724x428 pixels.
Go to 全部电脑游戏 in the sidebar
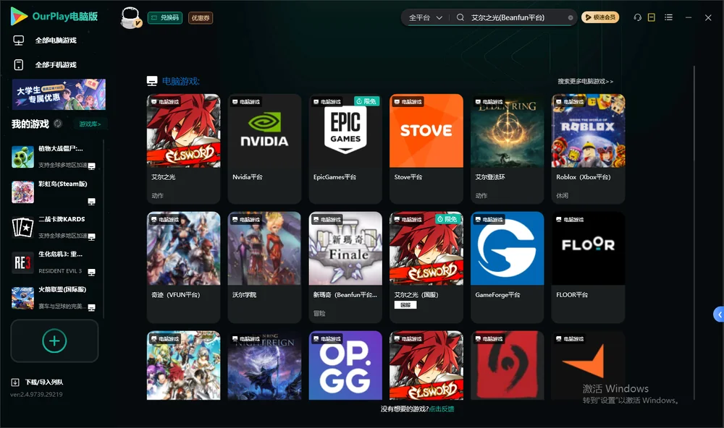pos(45,40)
